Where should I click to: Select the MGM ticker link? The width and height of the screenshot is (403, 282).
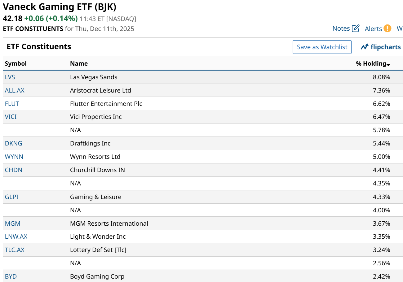point(12,223)
